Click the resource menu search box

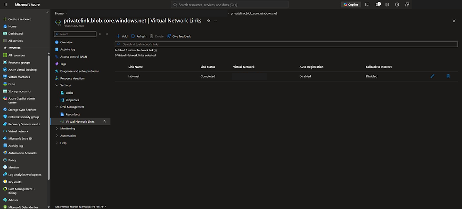coord(75,34)
